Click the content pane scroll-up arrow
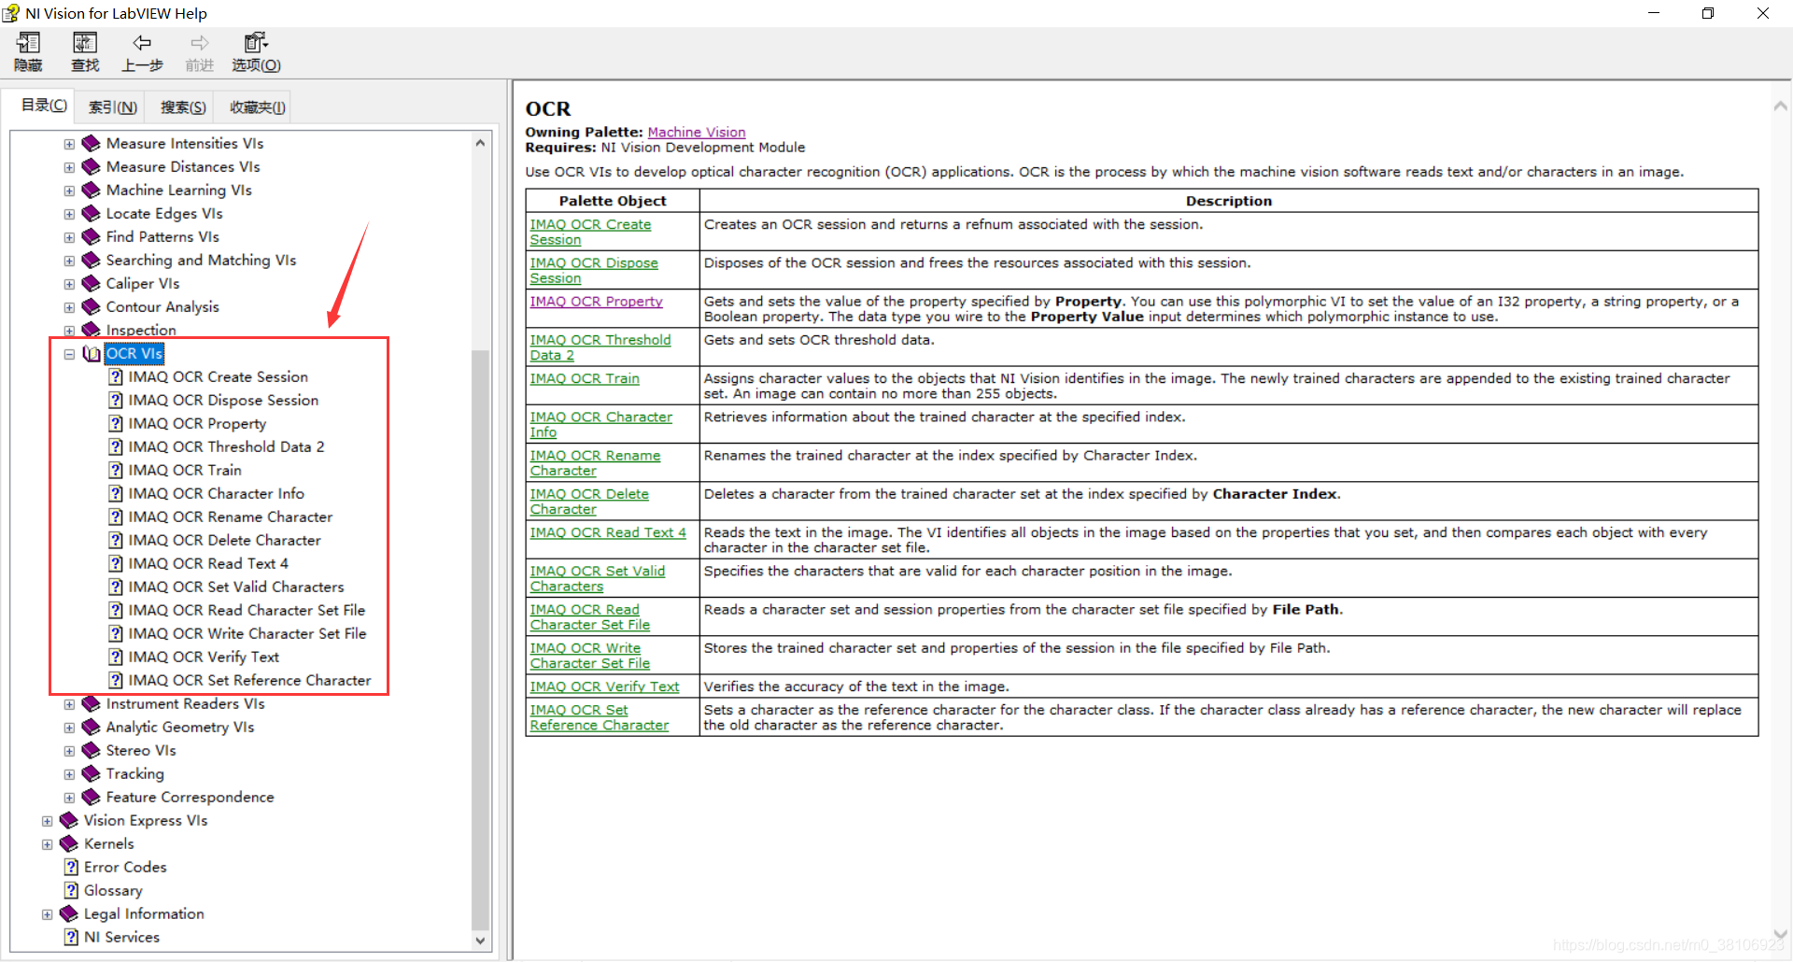 point(1780,106)
